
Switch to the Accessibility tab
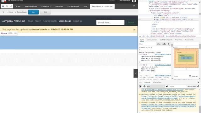tap(189, 40)
